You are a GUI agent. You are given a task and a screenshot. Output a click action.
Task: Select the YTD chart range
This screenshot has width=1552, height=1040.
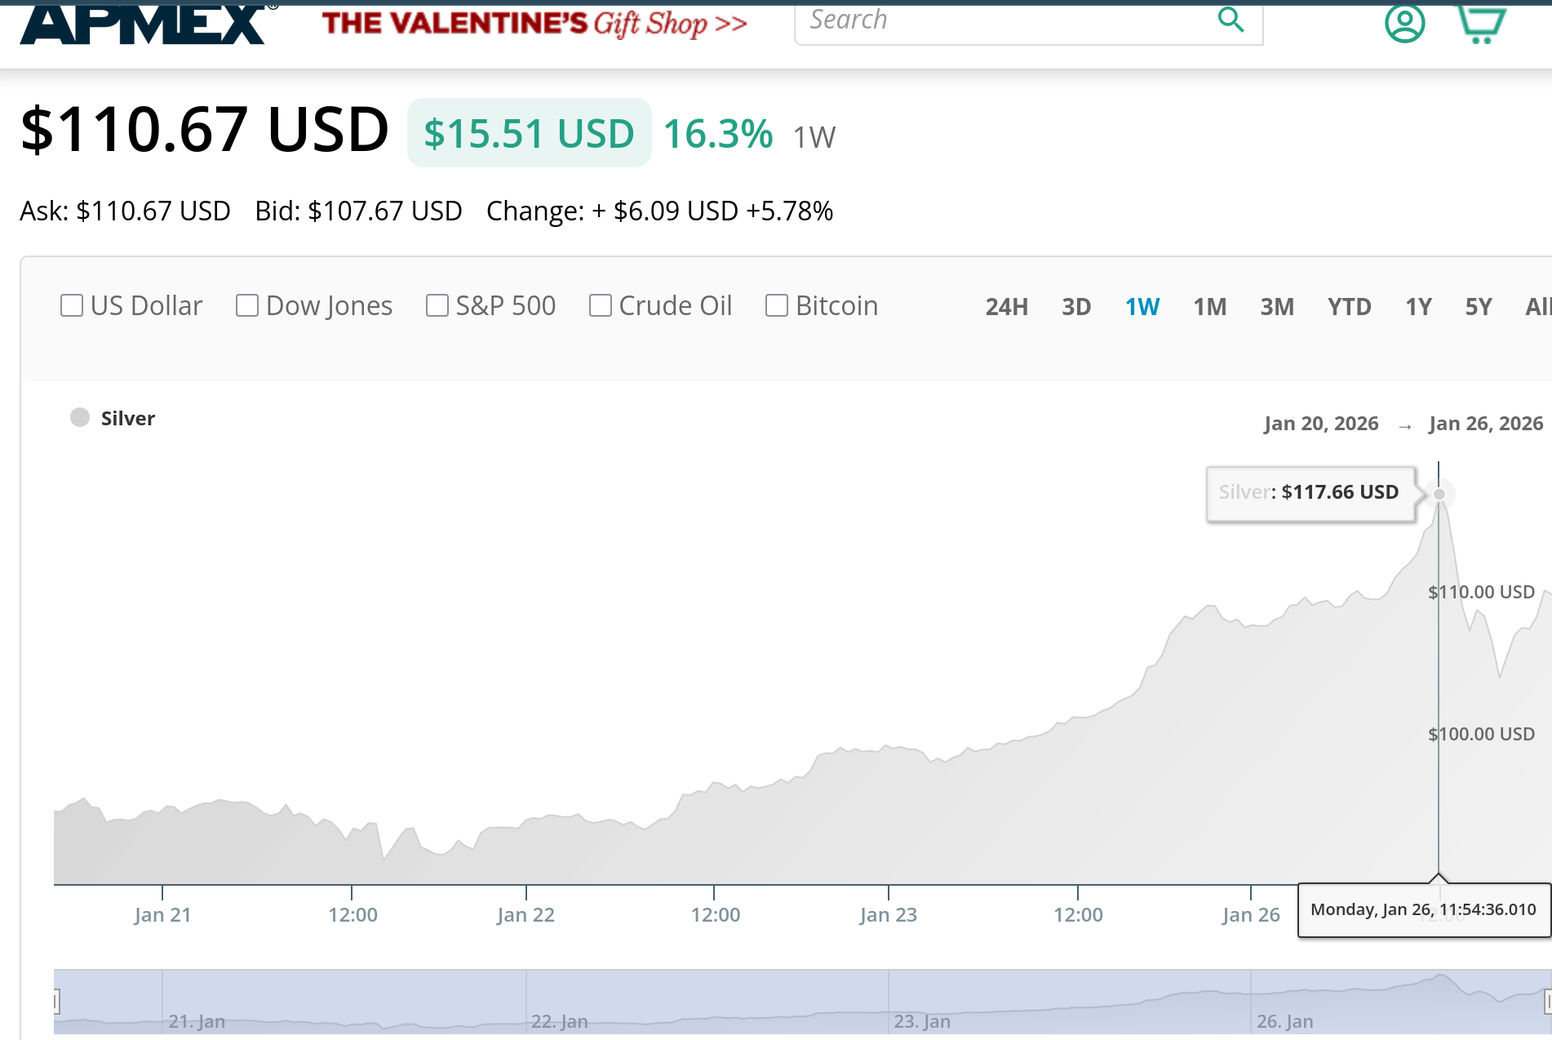(1350, 307)
